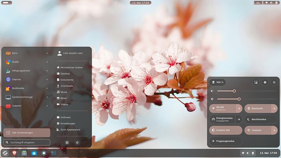Viewport: 281px width, 158px height.
Task: Open power menu in quick settings panel
Action: pyautogui.click(x=274, y=82)
